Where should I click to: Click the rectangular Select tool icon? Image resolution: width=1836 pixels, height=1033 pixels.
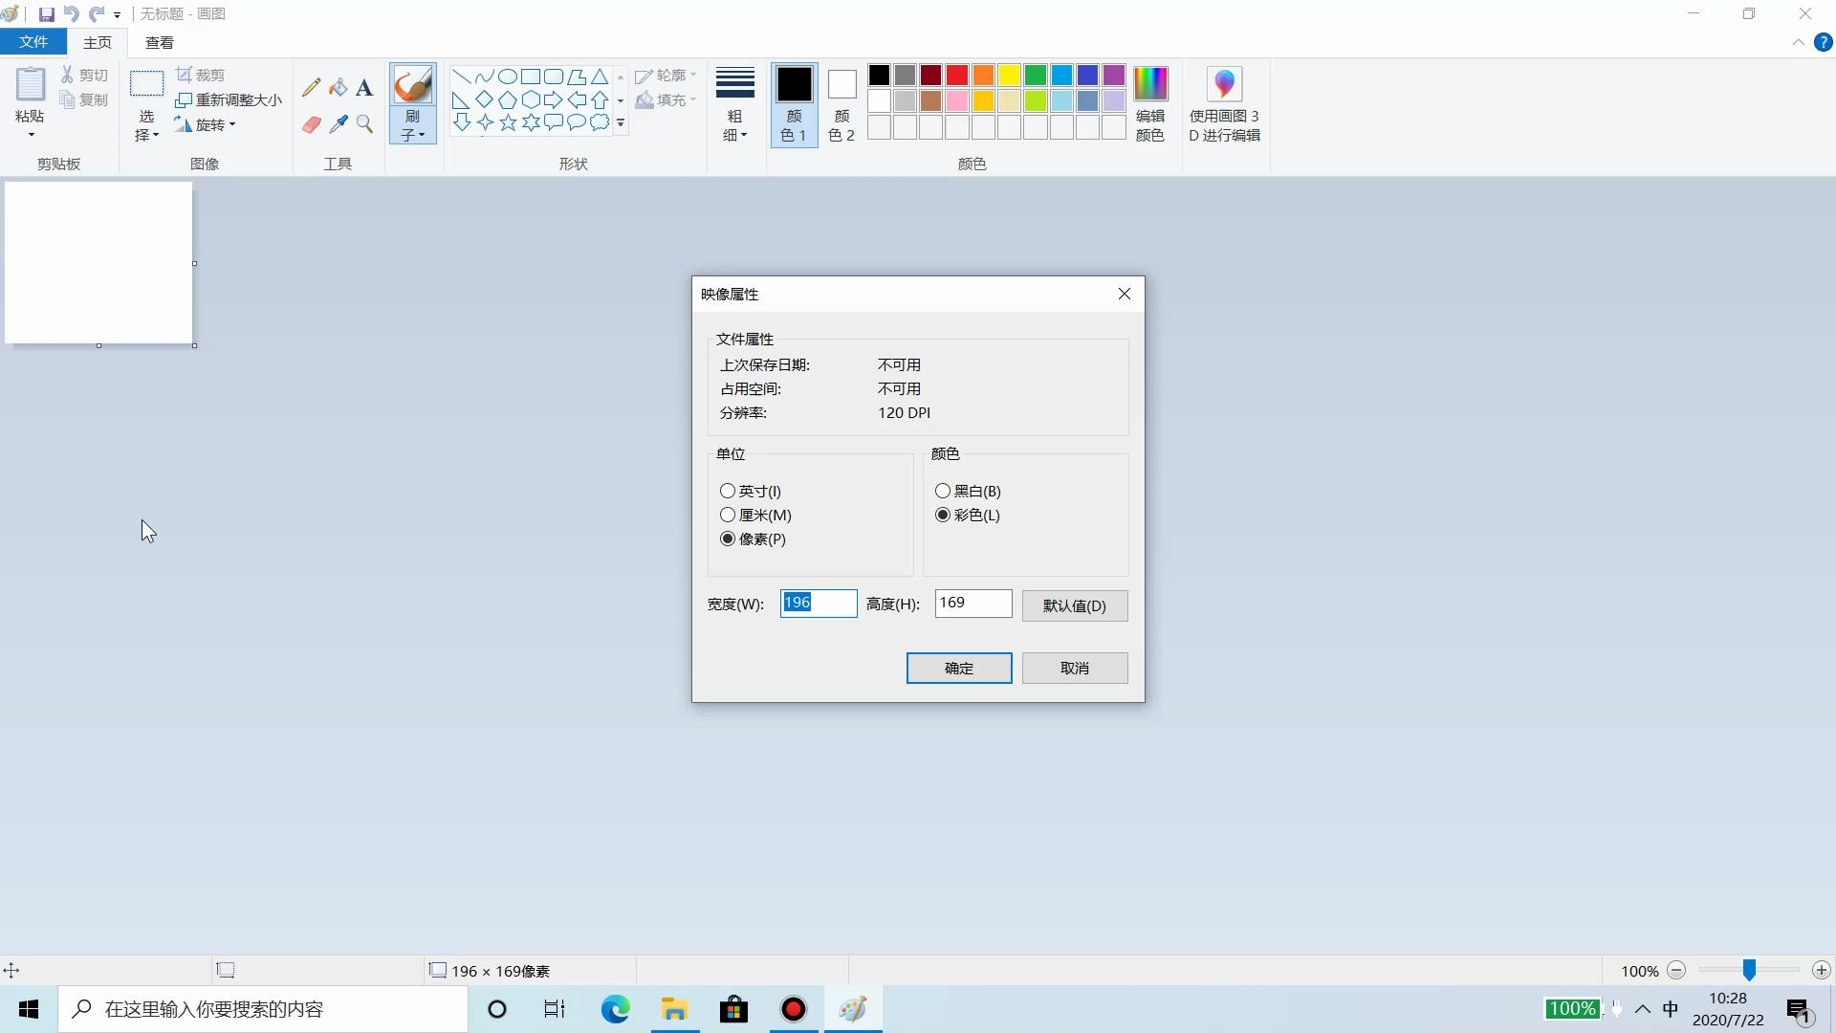pos(146,84)
